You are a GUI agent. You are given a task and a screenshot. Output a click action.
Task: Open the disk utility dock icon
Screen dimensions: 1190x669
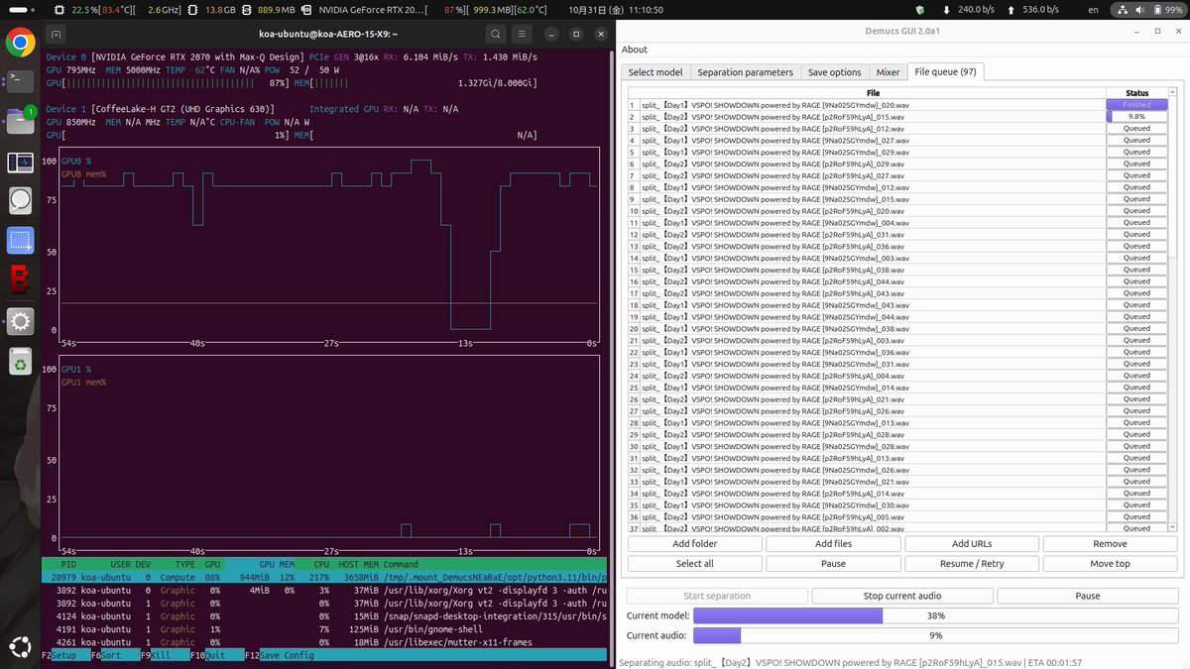[20, 201]
